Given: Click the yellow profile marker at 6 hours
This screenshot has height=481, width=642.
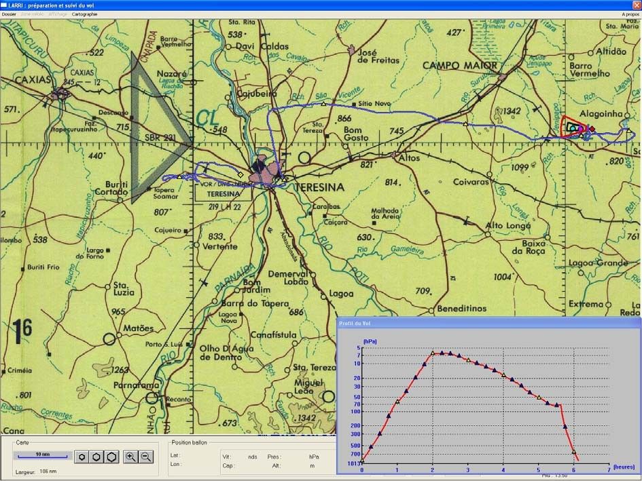Looking at the screenshot, I should point(574,452).
